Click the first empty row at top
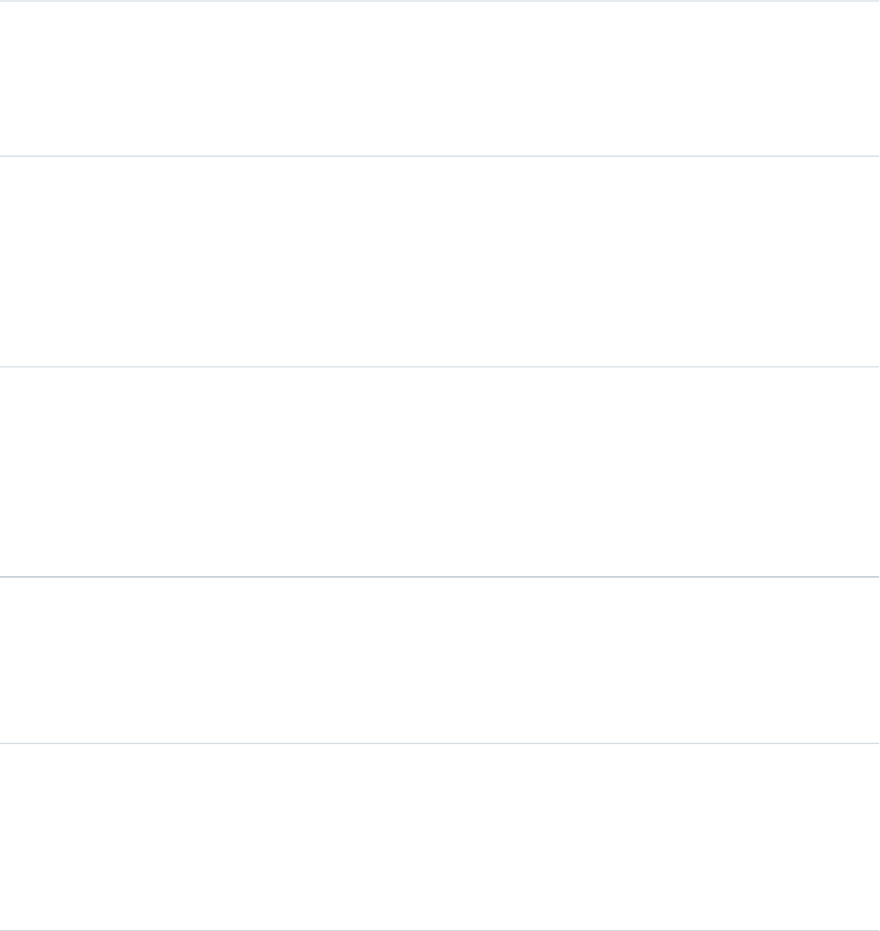The height and width of the screenshot is (931, 880). pyautogui.click(x=440, y=79)
